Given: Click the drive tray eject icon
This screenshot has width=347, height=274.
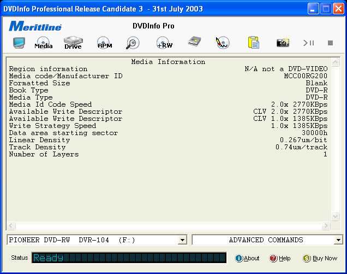Looking at the screenshot, I should click(194, 42).
